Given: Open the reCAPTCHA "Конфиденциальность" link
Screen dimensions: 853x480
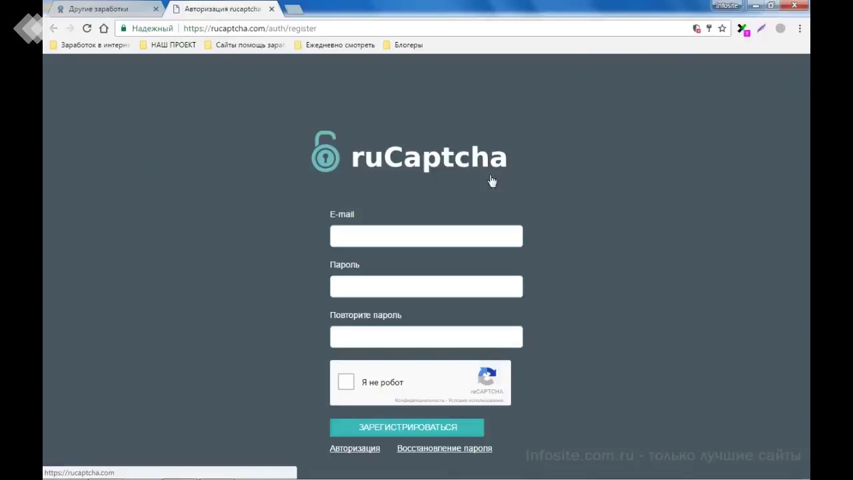Looking at the screenshot, I should [x=419, y=401].
